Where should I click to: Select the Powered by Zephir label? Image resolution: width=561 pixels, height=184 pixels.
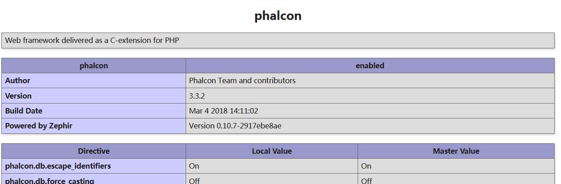coord(39,126)
